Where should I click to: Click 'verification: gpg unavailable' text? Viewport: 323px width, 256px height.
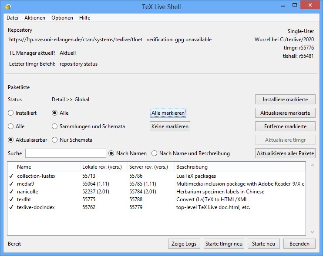coord(179,40)
